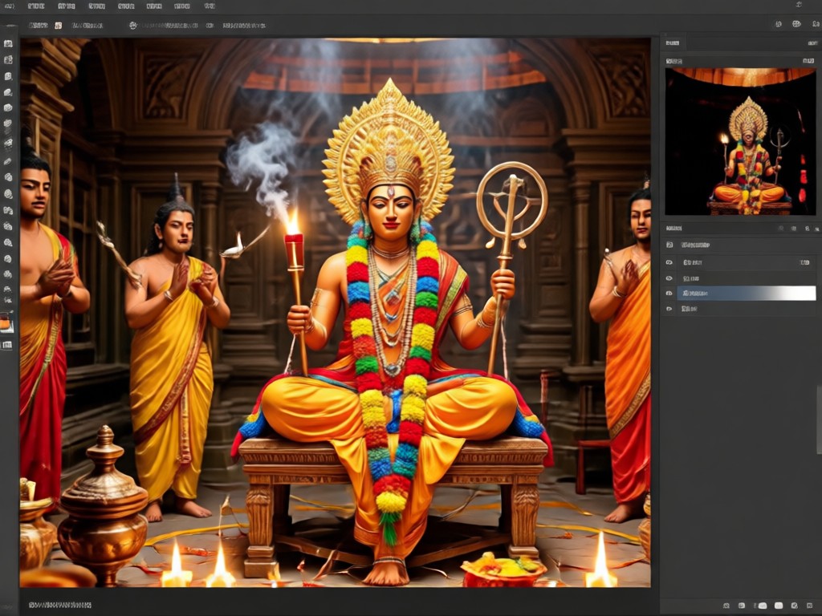
Task: Click the leftmost icon at bottom right panel footer
Action: click(x=726, y=606)
